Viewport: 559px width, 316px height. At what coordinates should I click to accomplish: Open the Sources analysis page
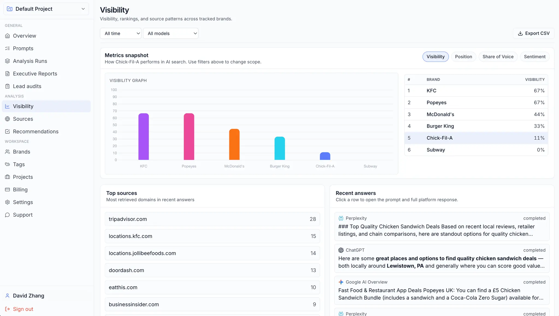46,119
